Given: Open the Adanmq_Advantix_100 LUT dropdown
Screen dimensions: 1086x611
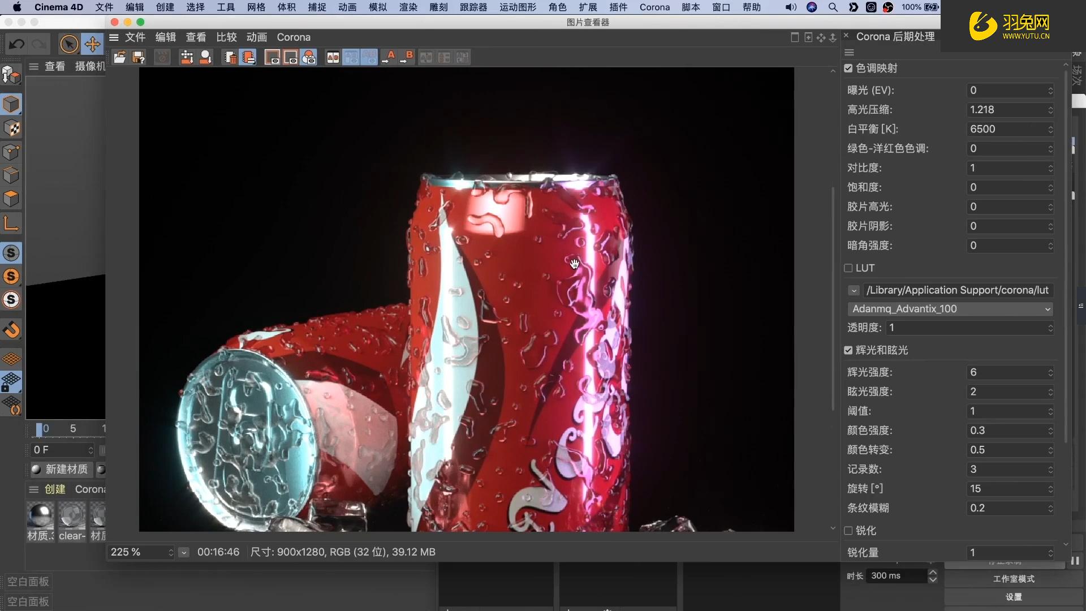Looking at the screenshot, I should (x=950, y=309).
